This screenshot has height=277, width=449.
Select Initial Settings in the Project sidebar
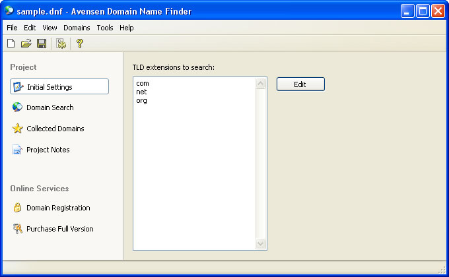coord(59,86)
